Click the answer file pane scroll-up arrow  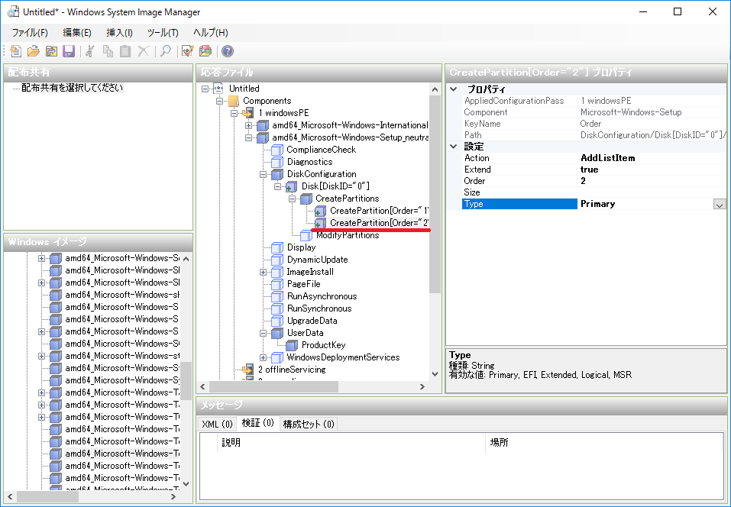click(435, 89)
